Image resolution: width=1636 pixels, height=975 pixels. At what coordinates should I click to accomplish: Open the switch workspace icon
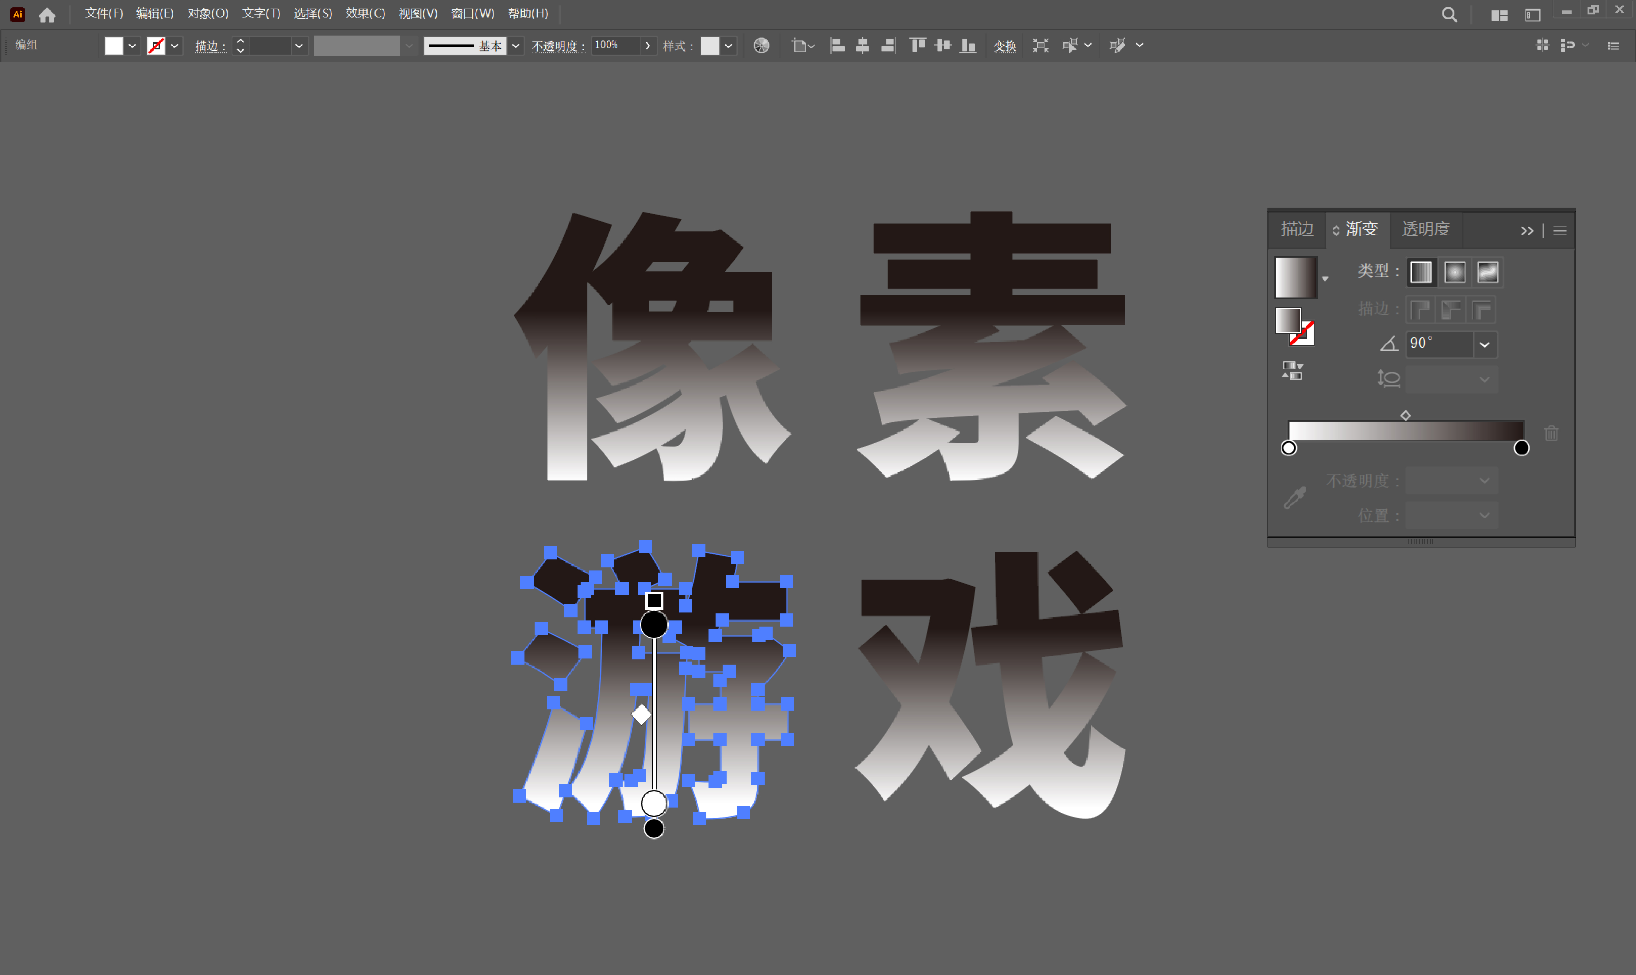1532,15
